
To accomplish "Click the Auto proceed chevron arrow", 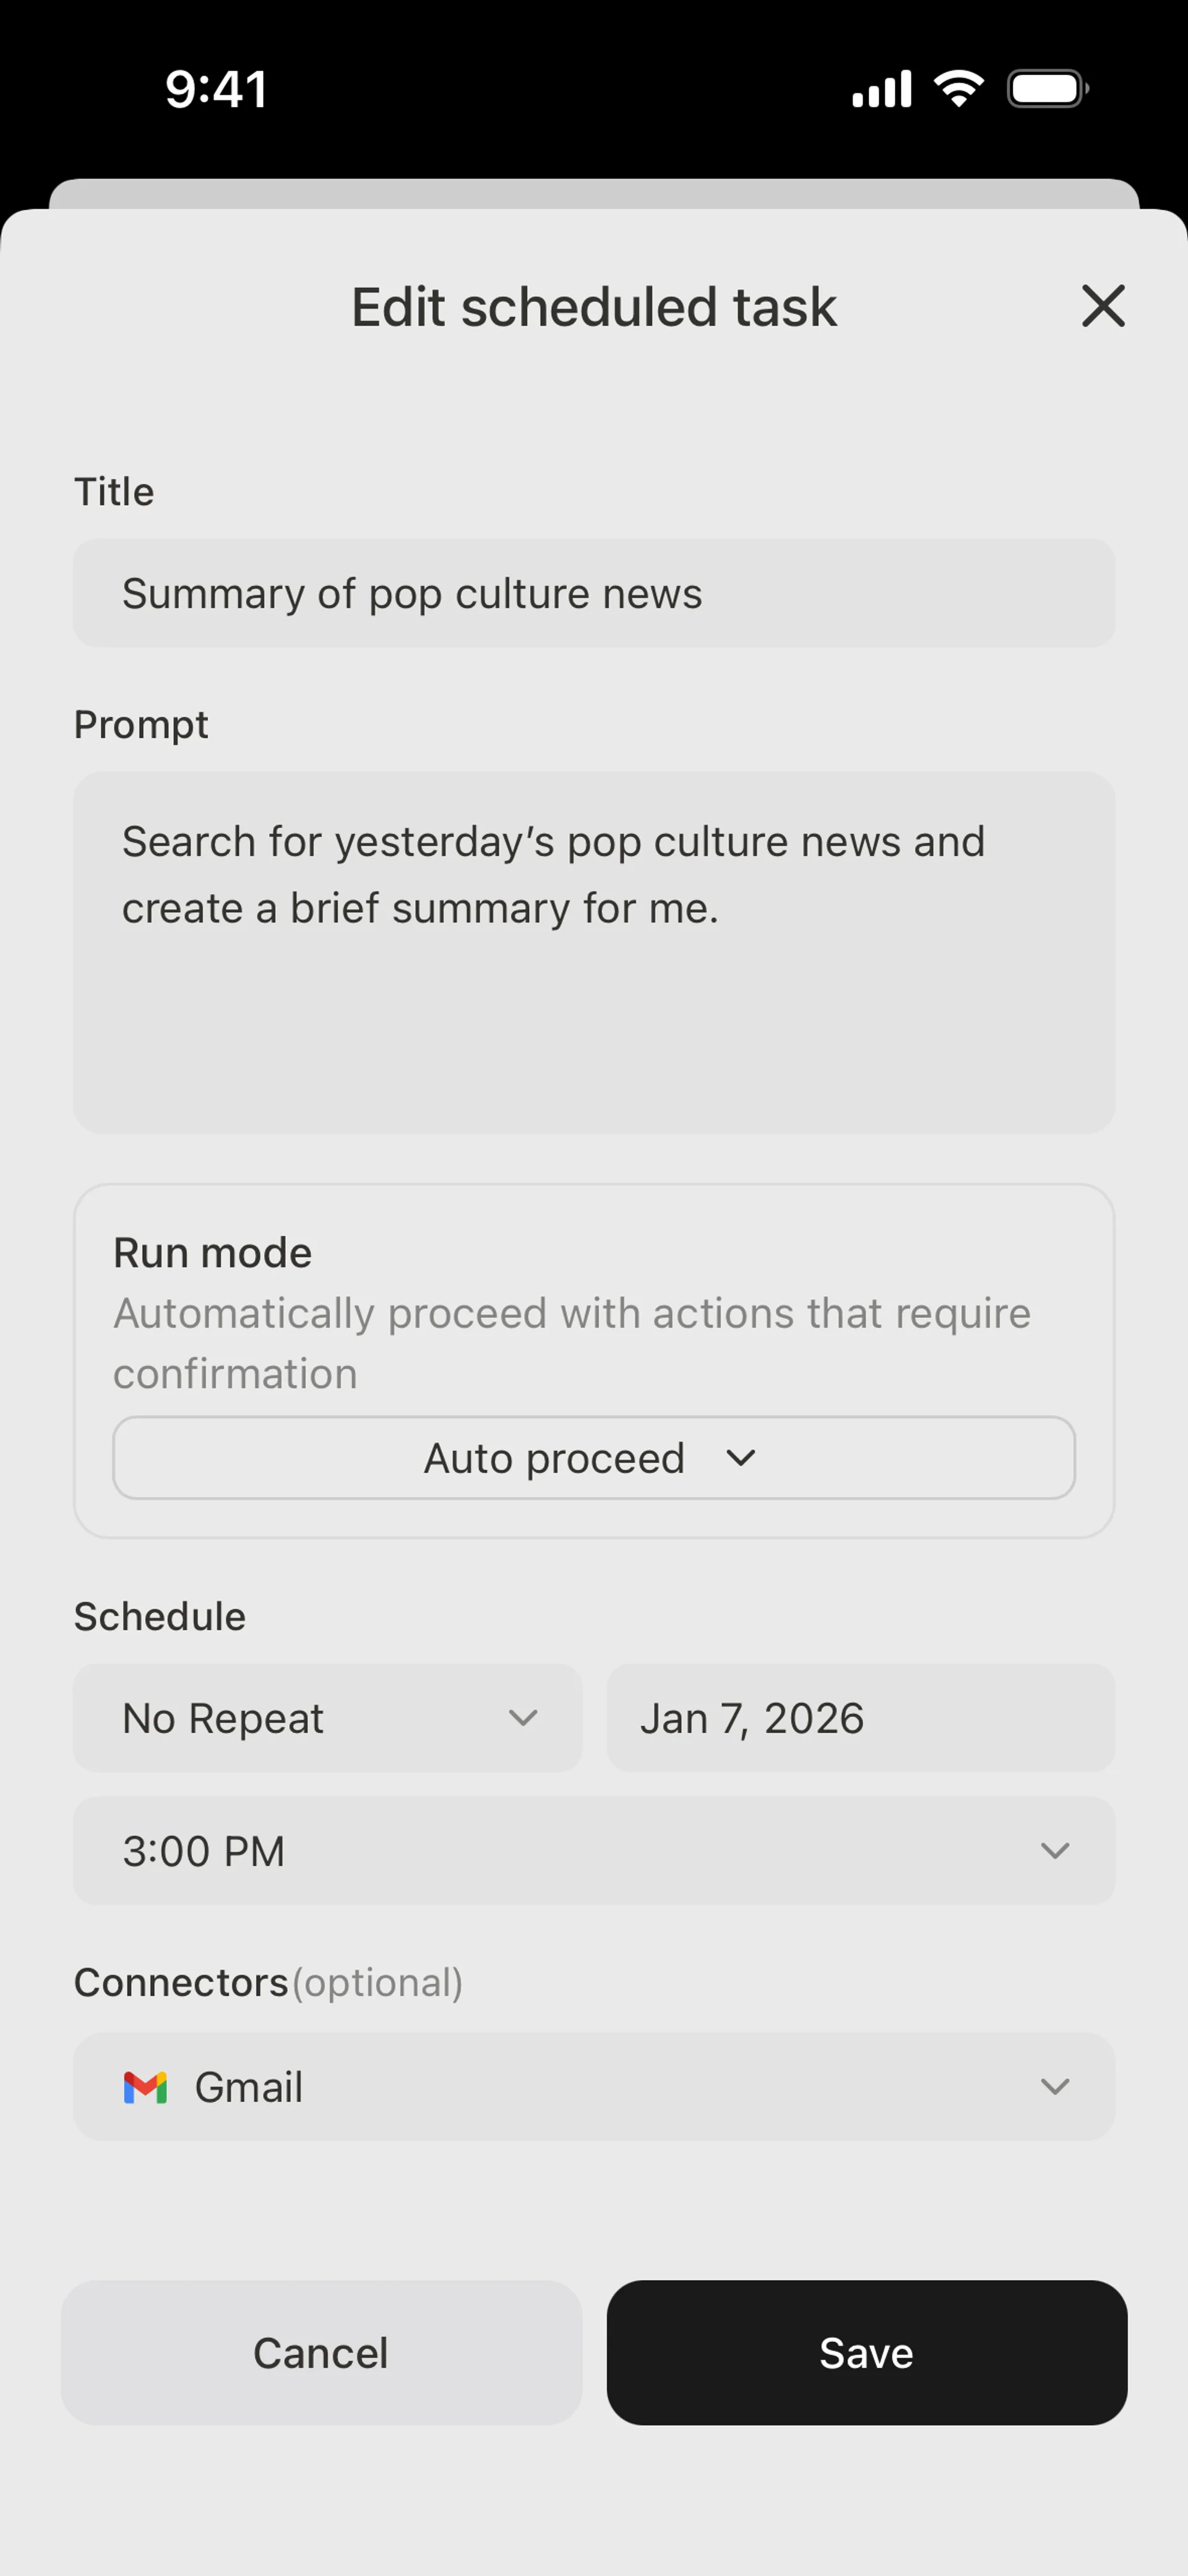I will pos(741,1457).
